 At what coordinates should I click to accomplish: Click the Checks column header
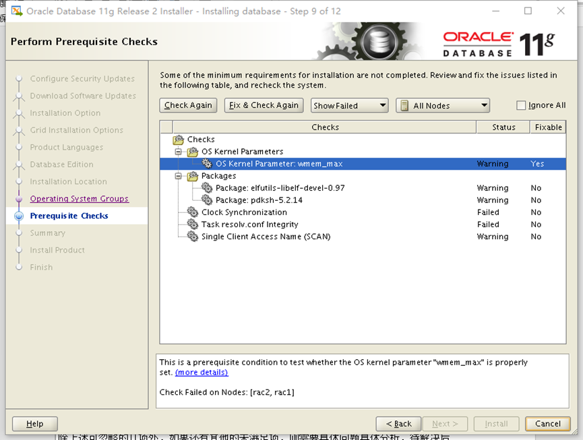pos(325,127)
